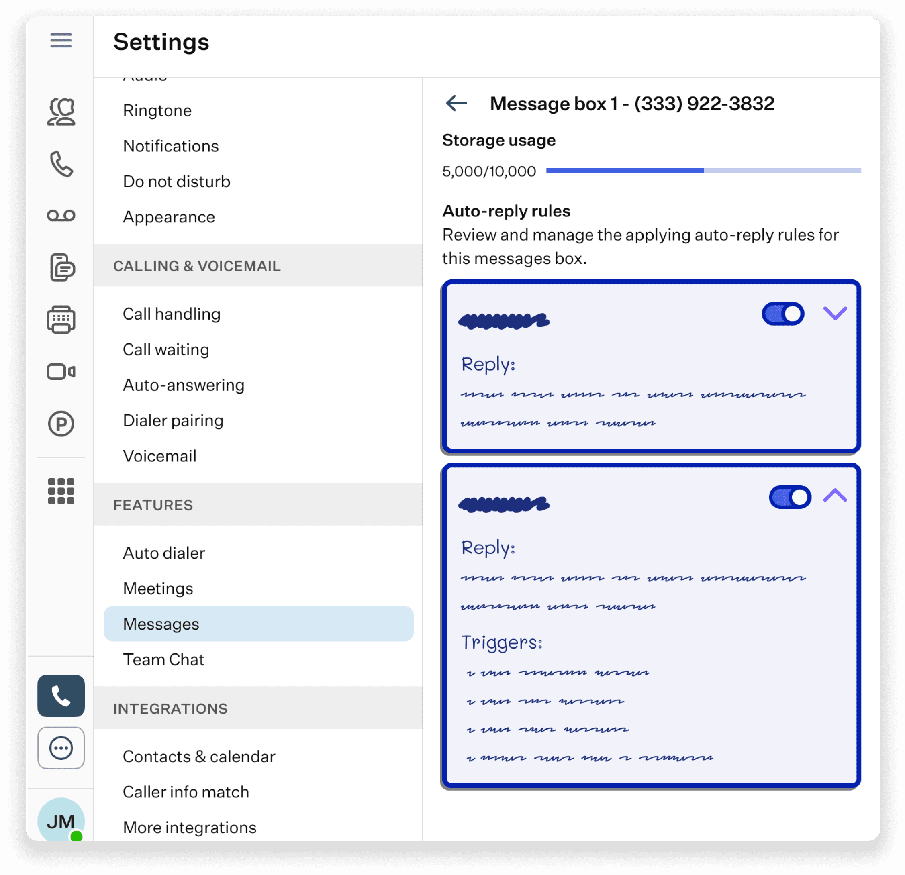The height and width of the screenshot is (875, 905).
Task: Click the Settings page title
Action: point(161,41)
